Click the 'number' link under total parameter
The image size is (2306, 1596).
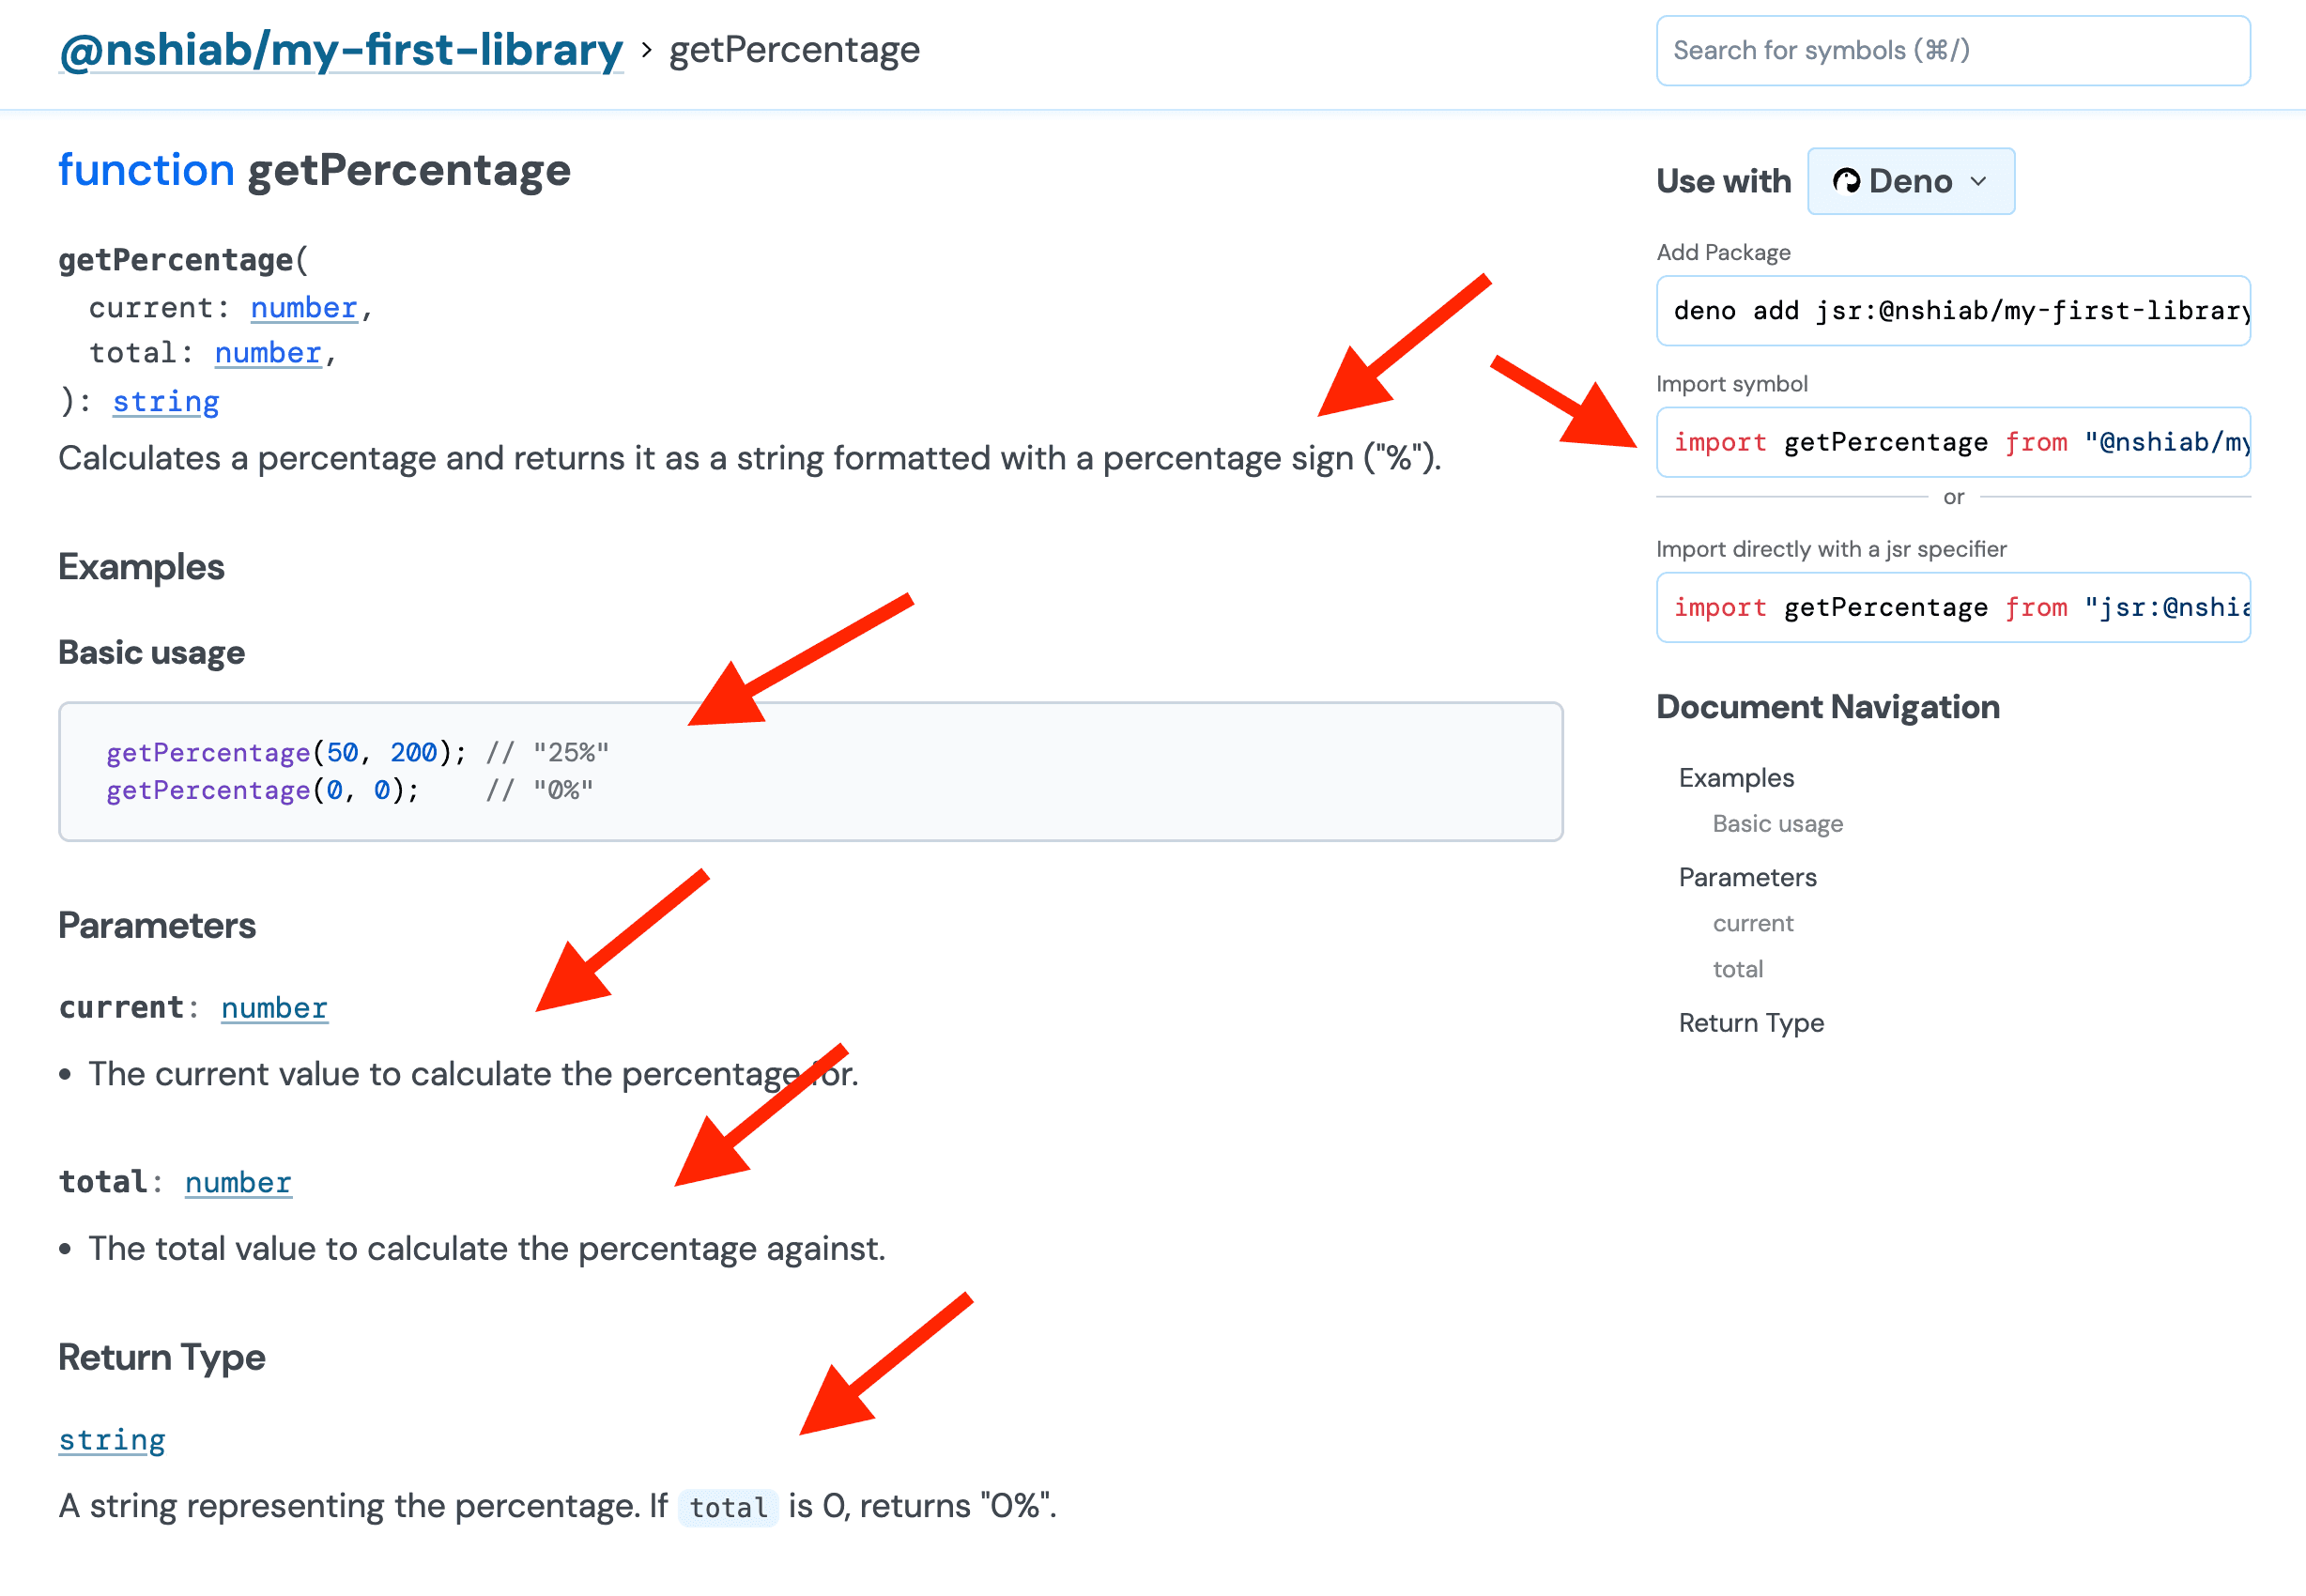[x=238, y=1183]
